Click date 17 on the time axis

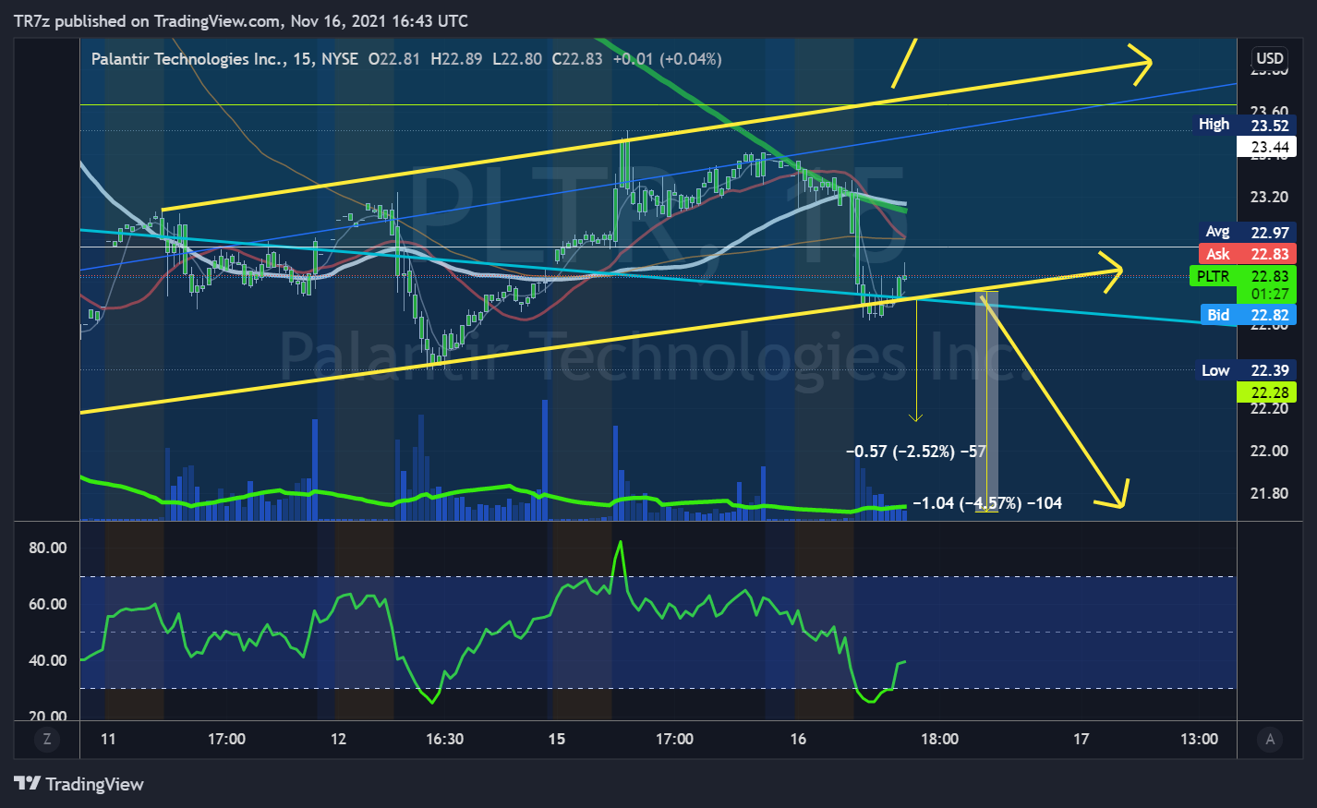coord(1081,739)
